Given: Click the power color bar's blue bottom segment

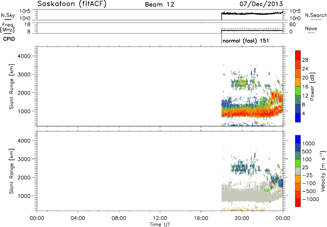Looking at the screenshot, I should (x=298, y=118).
